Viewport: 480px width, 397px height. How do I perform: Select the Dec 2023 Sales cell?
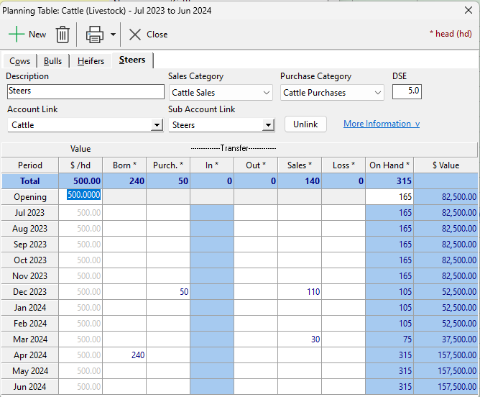point(299,292)
